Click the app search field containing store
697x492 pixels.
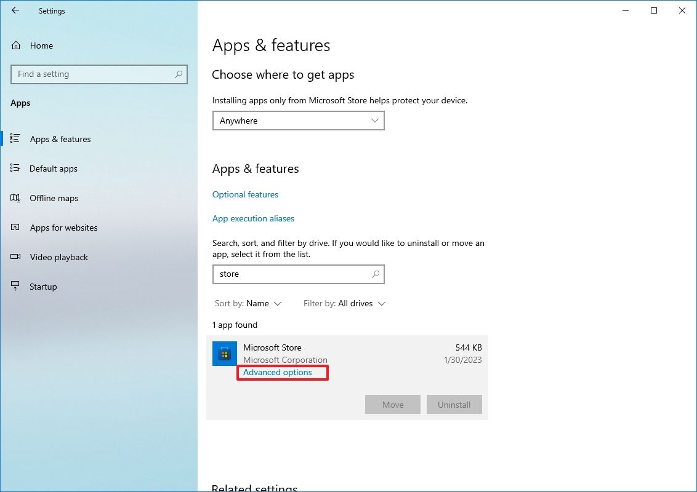point(298,274)
